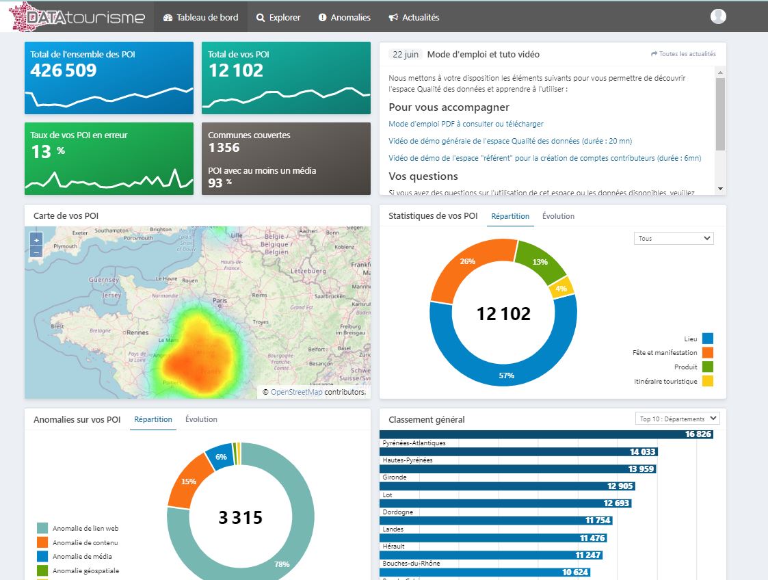Switch to Évolution tab in Statistiques
768x580 pixels.
(558, 216)
